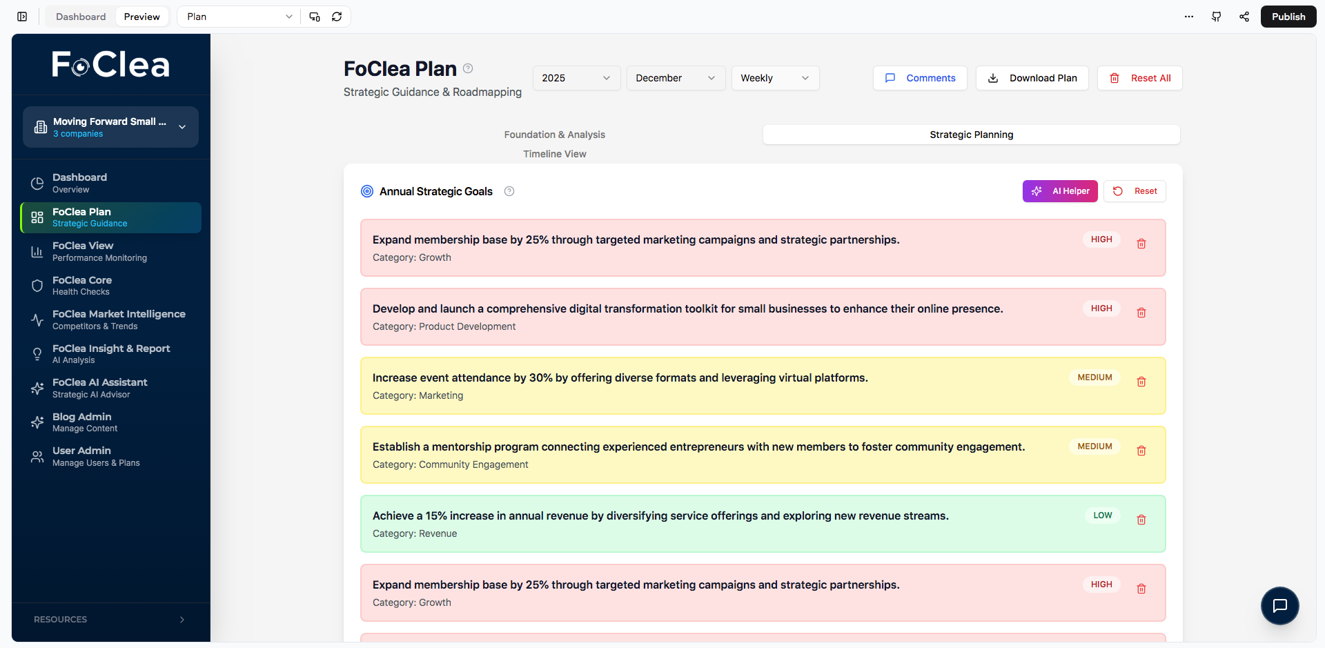
Task: Click the Download Plan button
Action: (x=1032, y=78)
